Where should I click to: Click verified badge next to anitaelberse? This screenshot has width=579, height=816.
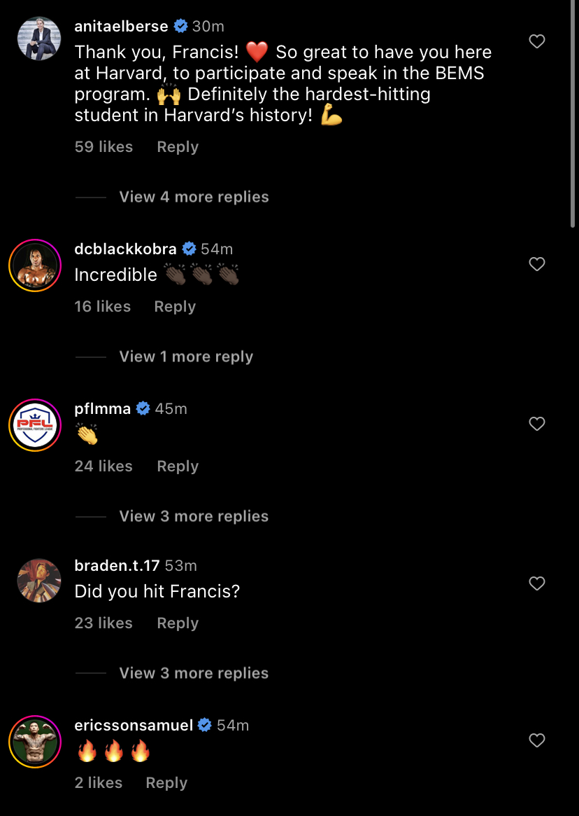click(x=180, y=27)
